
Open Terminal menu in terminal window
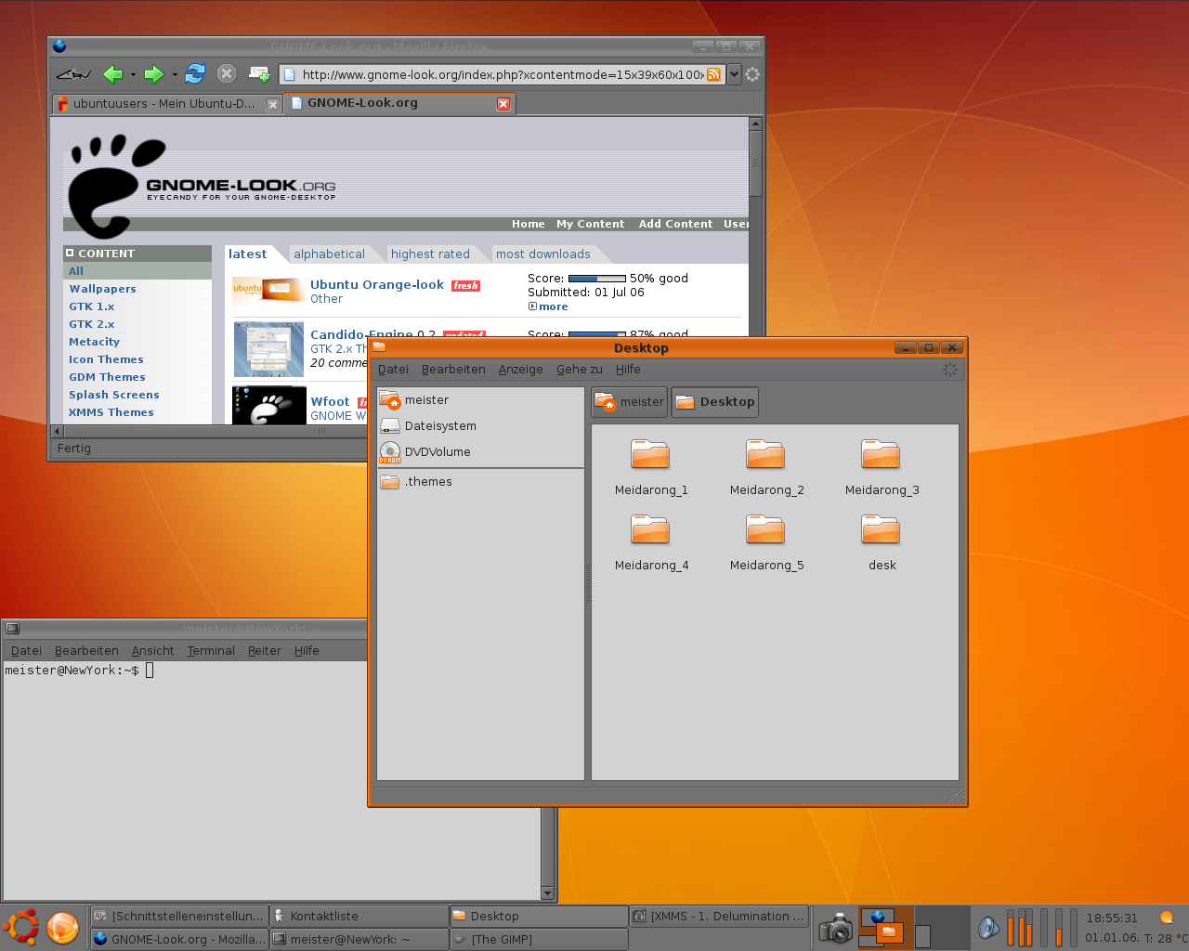tap(211, 651)
